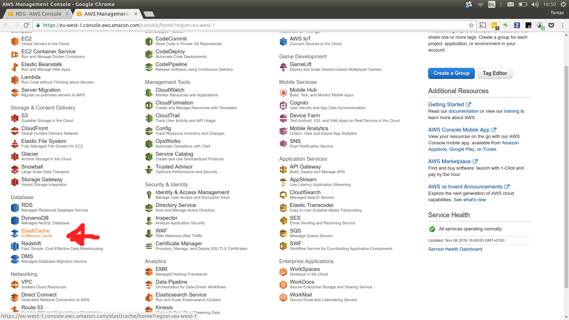Open the AWS IoT icon
The height and width of the screenshot is (320, 569).
coord(283,41)
